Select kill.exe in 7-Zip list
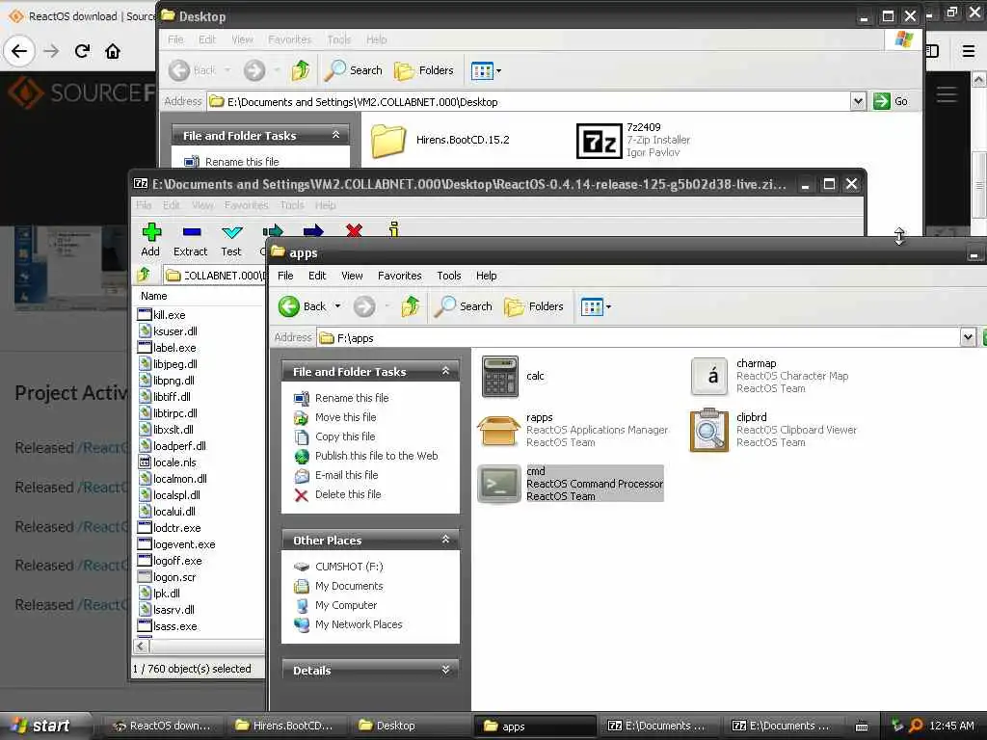The width and height of the screenshot is (987, 740). (169, 315)
